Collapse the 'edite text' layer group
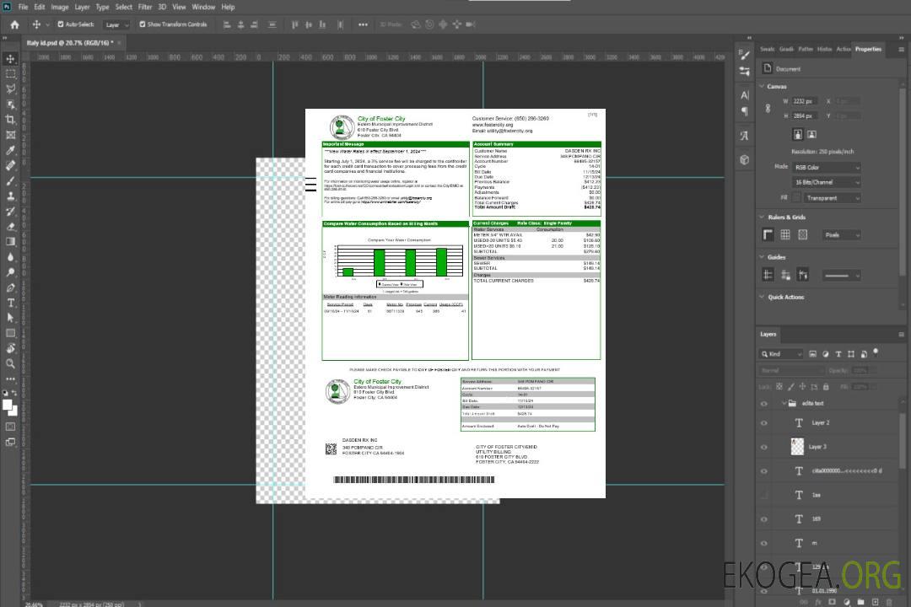The height and width of the screenshot is (607, 911). 780,404
